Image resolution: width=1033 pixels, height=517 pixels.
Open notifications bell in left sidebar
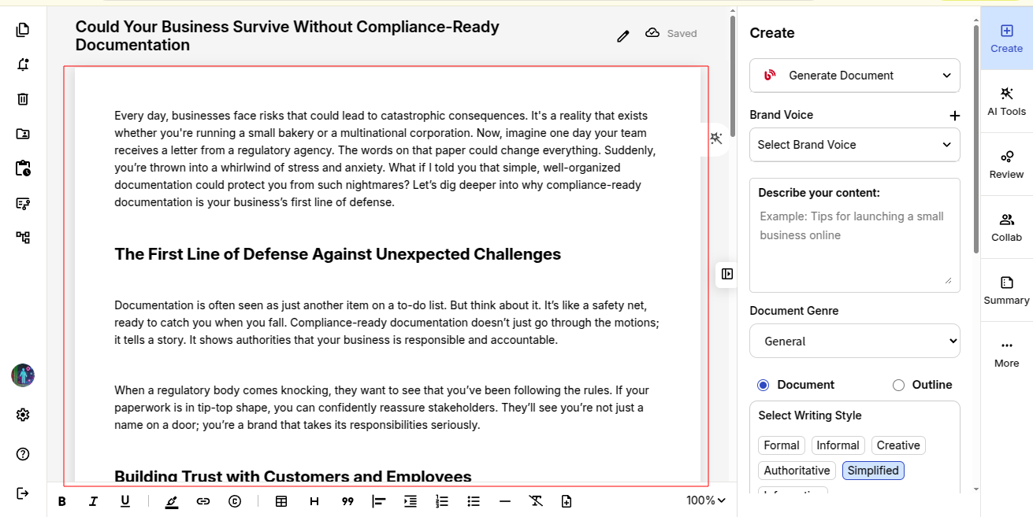click(x=23, y=65)
